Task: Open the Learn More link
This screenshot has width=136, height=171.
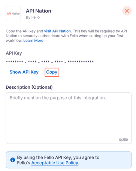Action: coord(33,41)
